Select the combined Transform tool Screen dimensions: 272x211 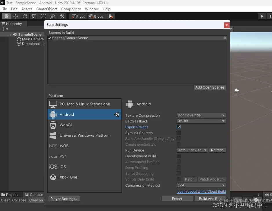click(53, 16)
